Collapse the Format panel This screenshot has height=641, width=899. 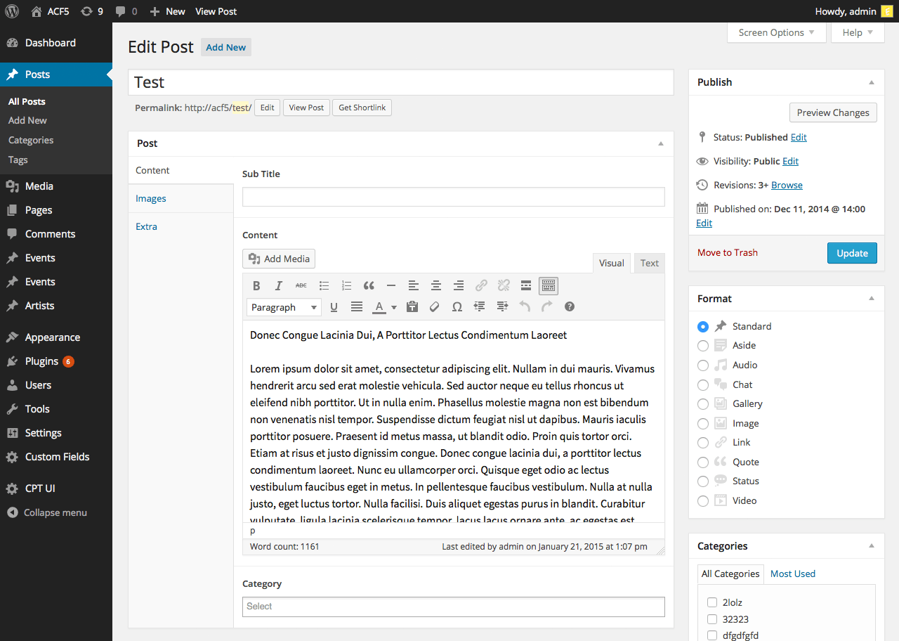tap(872, 298)
